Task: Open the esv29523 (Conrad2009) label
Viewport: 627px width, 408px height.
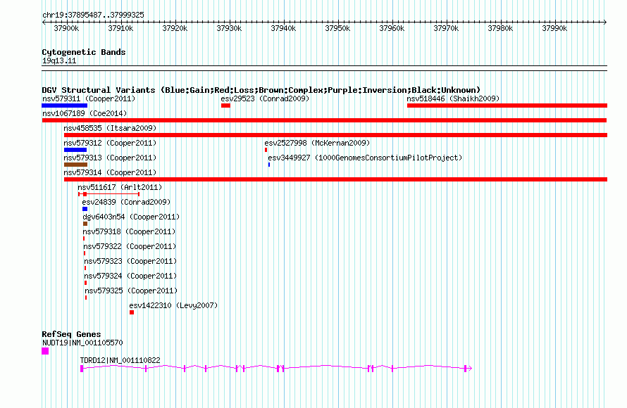Action: click(265, 98)
